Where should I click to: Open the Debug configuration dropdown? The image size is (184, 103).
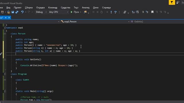point(41,12)
